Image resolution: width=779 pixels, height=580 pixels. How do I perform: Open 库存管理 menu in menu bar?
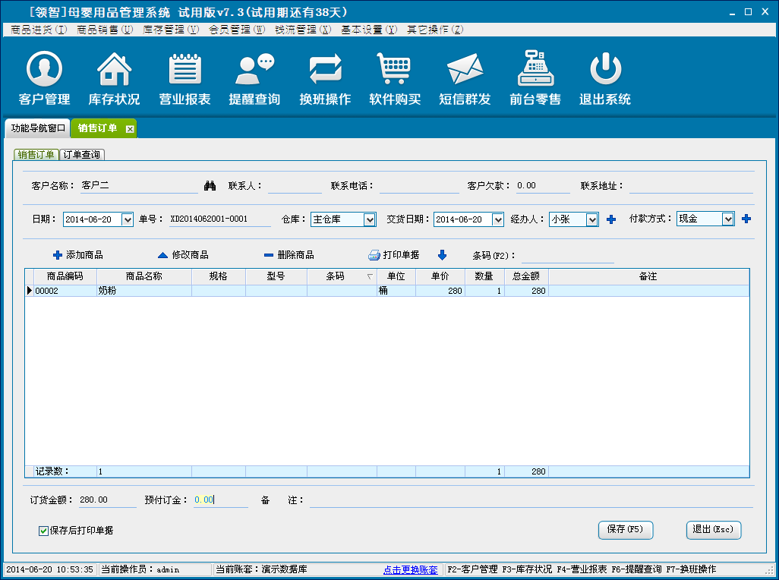171,30
